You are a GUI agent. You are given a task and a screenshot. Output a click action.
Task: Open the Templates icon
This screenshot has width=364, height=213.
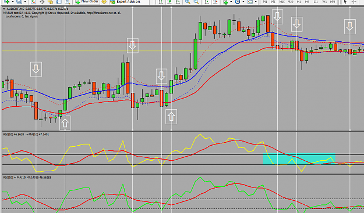[x=250, y=2]
